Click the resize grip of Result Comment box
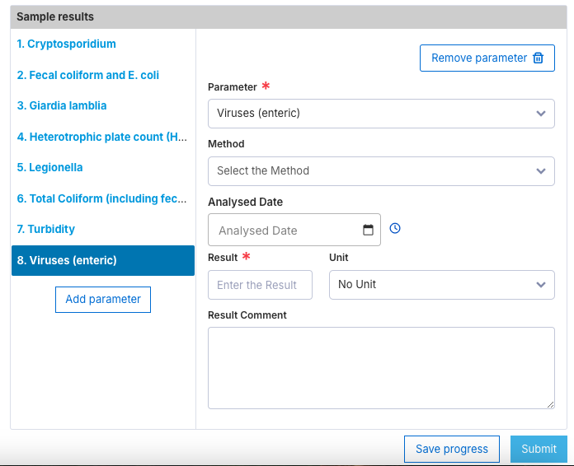Screen dimensions: 574x466 point(550,404)
